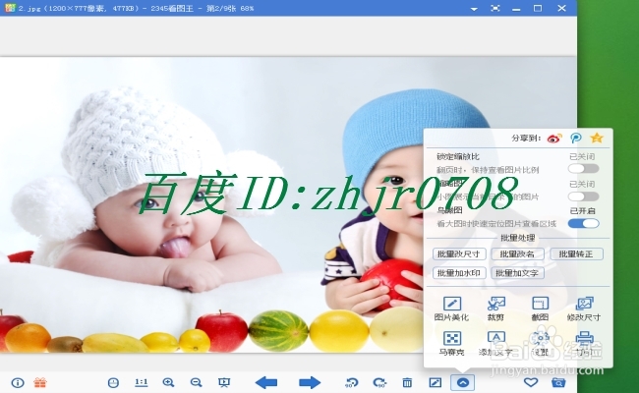The width and height of the screenshot is (639, 393).
Task: Share to Qzone star icon
Action: 597,138
